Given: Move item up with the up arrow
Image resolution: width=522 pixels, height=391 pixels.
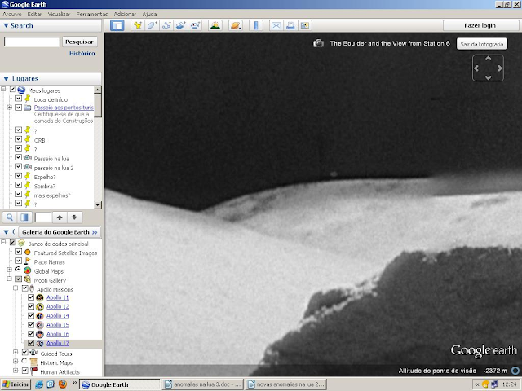Looking at the screenshot, I should (60, 217).
